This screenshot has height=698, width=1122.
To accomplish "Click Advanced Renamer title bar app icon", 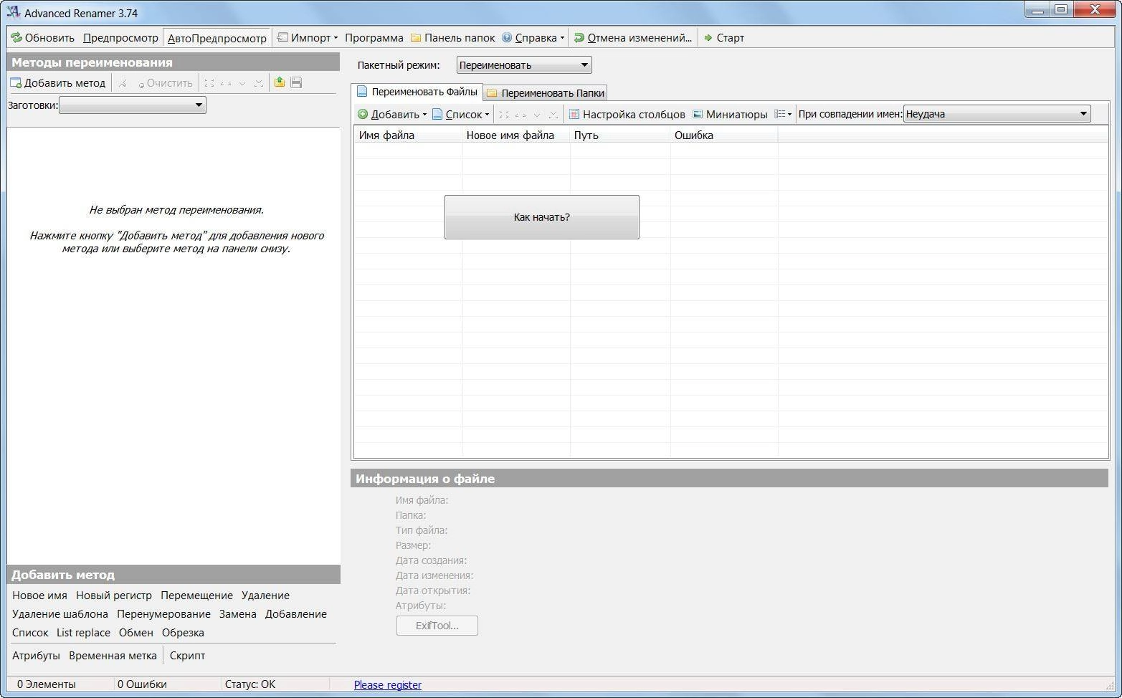I will tap(13, 12).
